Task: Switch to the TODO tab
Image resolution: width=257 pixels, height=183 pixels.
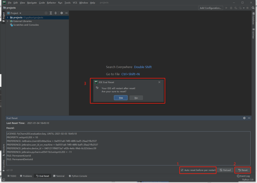Action: coord(12,176)
